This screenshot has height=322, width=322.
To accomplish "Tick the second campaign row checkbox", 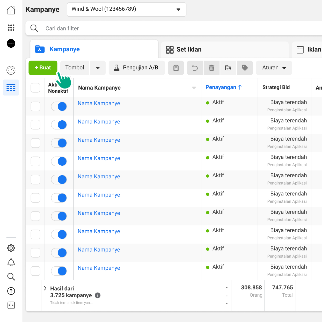I will coord(35,125).
